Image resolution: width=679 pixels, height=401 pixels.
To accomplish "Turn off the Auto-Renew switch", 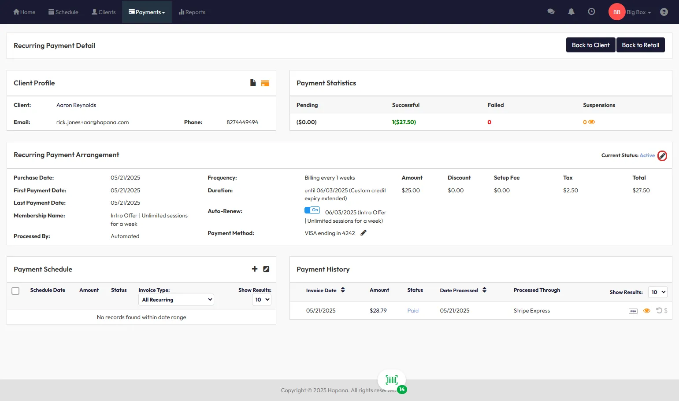I will pos(312,210).
